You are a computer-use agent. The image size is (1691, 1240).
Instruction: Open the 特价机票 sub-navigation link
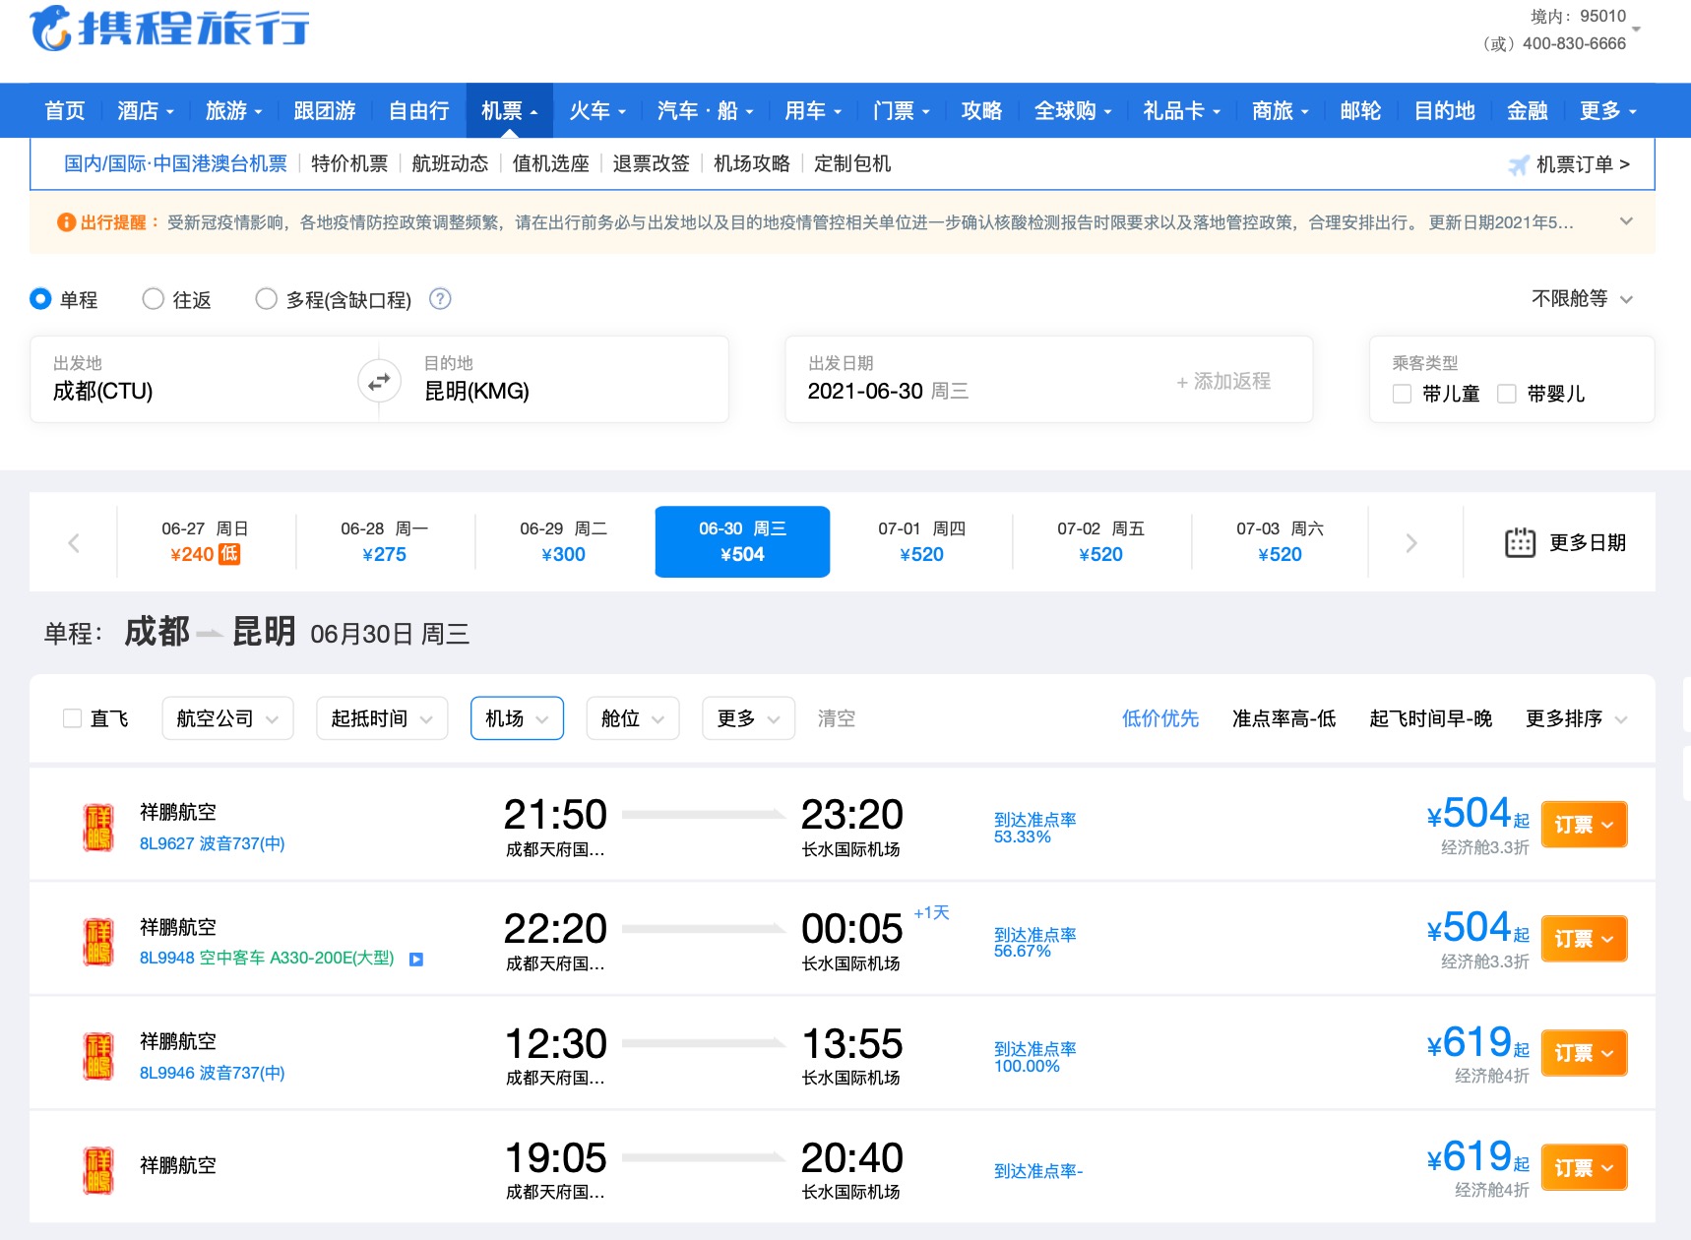pos(349,163)
